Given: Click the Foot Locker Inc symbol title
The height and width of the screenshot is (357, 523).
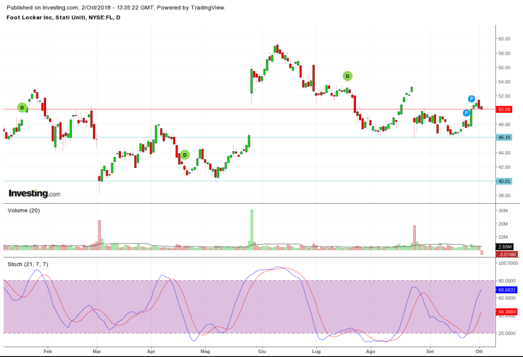Looking at the screenshot, I should click(x=63, y=17).
